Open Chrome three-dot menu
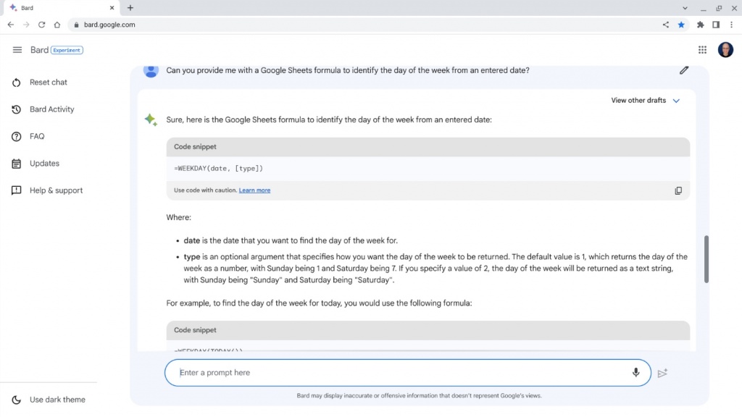 (x=732, y=25)
